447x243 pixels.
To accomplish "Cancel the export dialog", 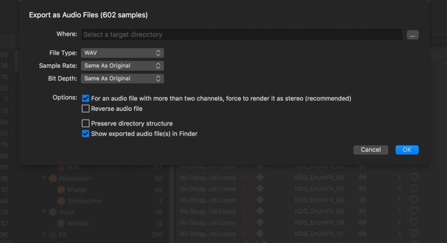I will point(371,150).
